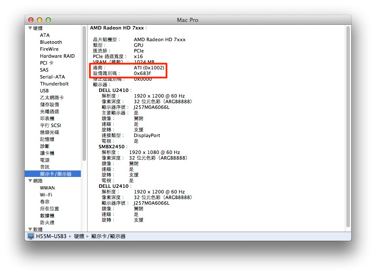
Task: Open 電源 power entry
Action: (x=45, y=160)
